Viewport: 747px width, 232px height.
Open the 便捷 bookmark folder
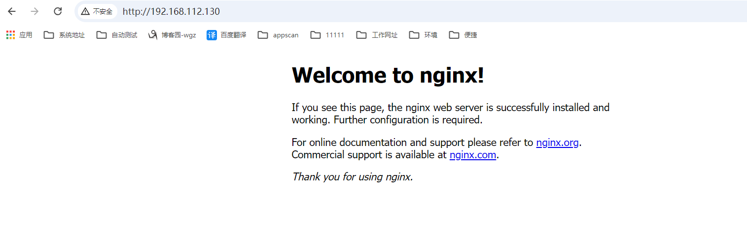coord(463,35)
